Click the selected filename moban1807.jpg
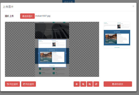The width and height of the screenshot is (139, 95). [x=43, y=16]
